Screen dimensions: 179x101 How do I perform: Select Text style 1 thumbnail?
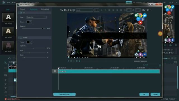(8, 17)
